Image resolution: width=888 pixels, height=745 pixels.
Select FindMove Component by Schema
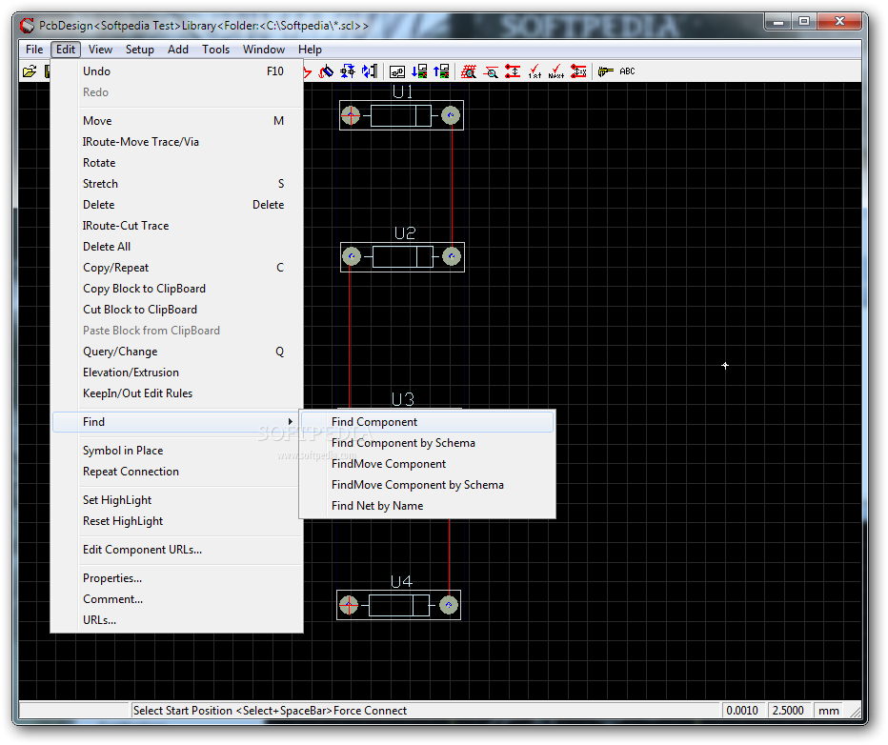pos(428,485)
